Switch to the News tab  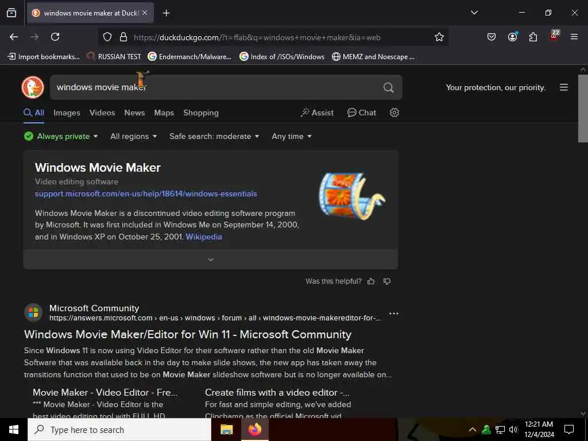(134, 113)
